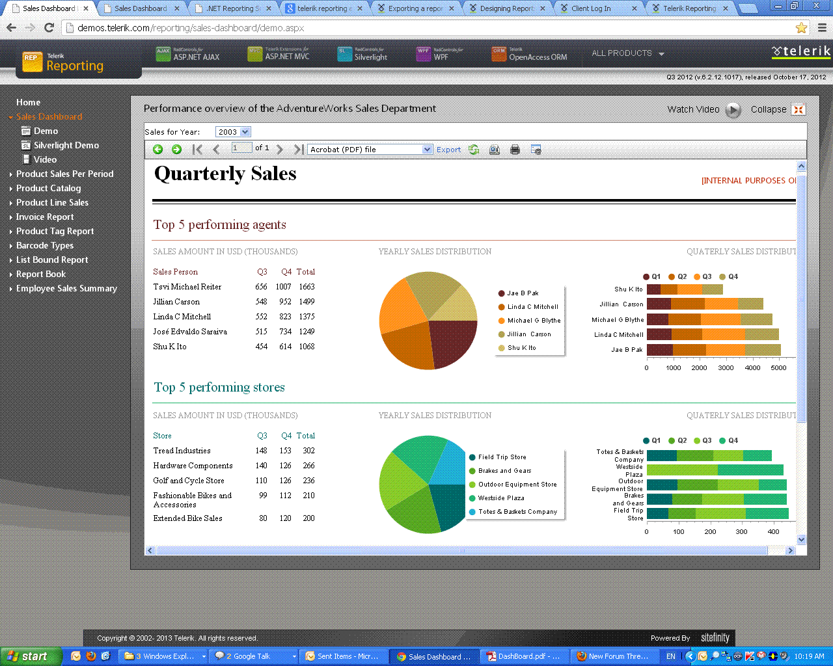Switch to the last Telerik Reporting tab
Screen dimensions: 833x666
tap(690, 8)
